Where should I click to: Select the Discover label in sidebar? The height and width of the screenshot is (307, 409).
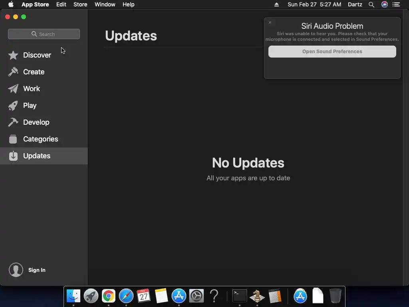37,55
